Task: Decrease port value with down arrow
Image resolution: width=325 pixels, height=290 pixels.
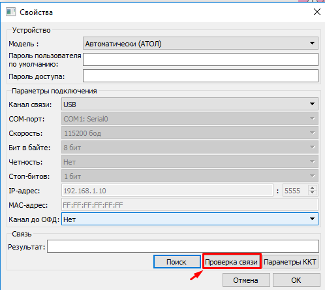Action: tap(313, 193)
